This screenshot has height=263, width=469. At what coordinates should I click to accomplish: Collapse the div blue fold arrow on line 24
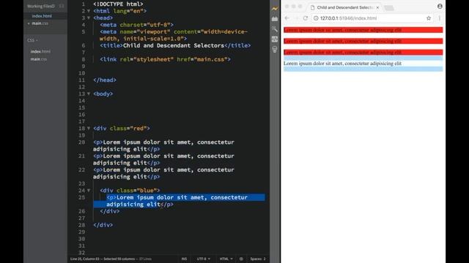(89, 190)
